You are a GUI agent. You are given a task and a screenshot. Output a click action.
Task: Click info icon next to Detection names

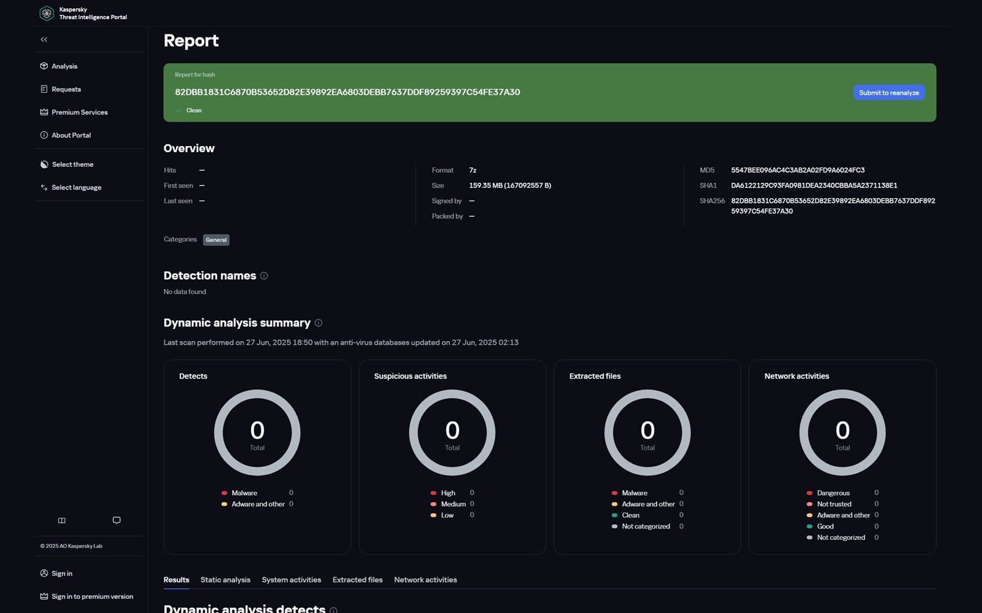coord(264,276)
